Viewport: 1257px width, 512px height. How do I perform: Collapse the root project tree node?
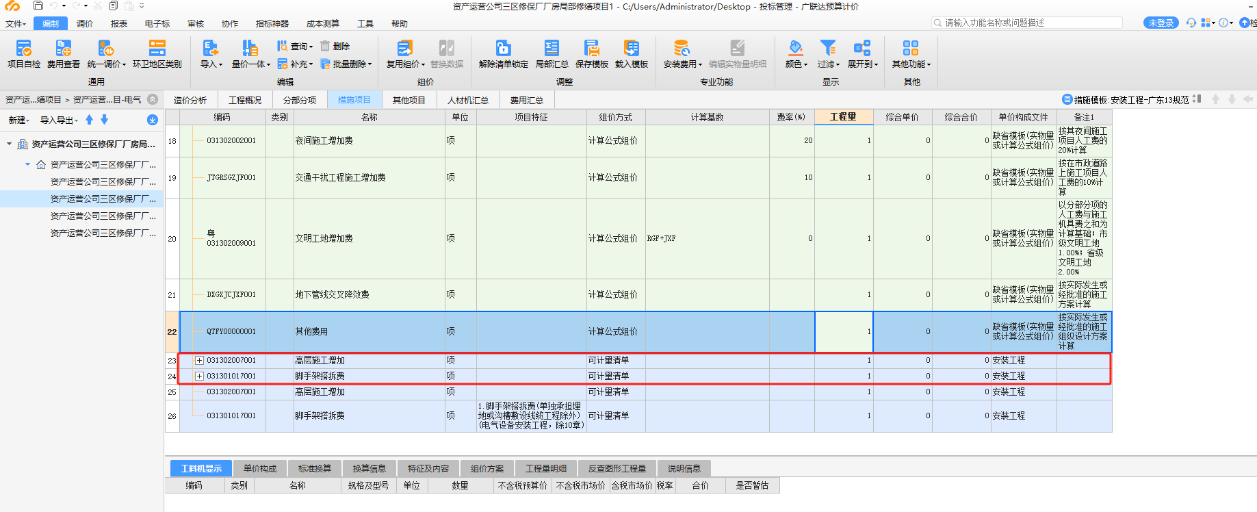pyautogui.click(x=9, y=144)
